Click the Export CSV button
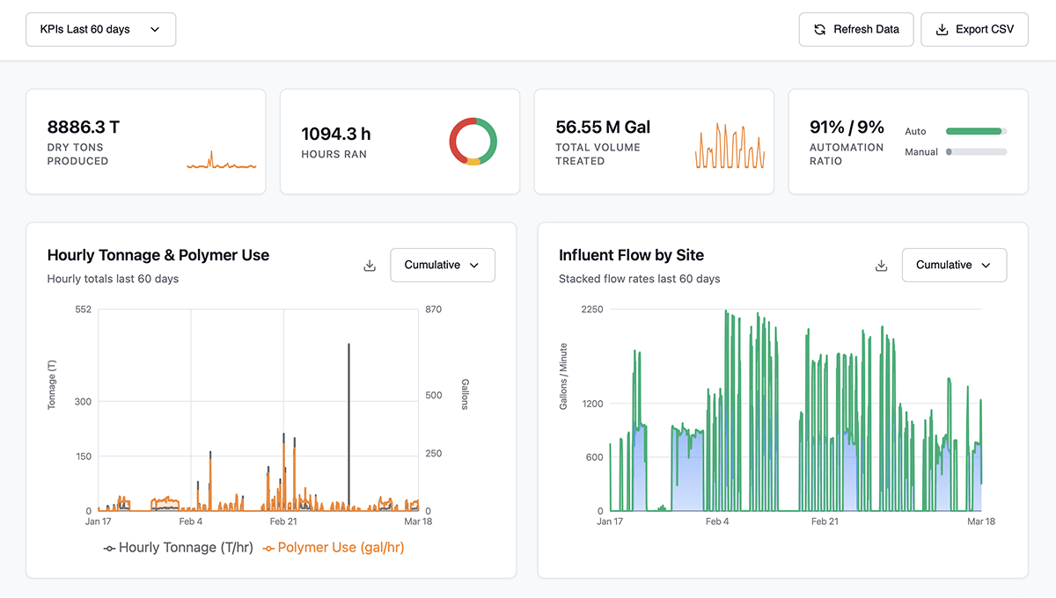This screenshot has height=598, width=1056. tap(974, 29)
